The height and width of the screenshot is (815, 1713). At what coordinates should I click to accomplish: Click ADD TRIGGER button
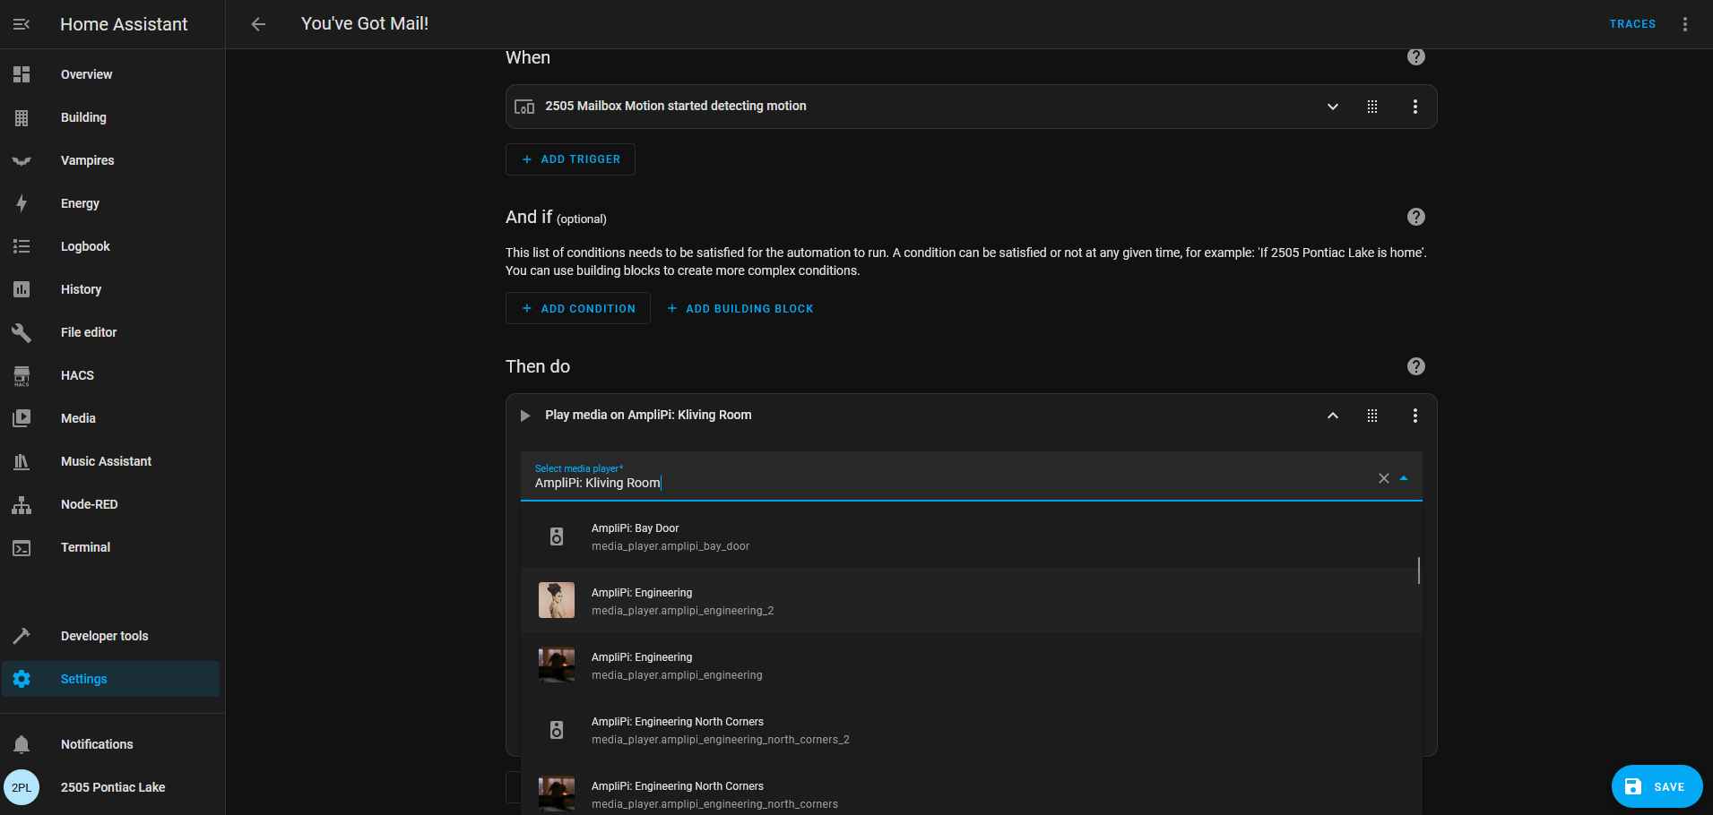[570, 159]
